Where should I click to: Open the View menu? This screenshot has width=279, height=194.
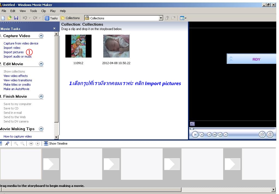coord(23,11)
